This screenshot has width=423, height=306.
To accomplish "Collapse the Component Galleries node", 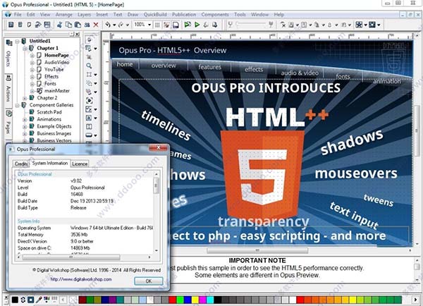I will [x=17, y=105].
